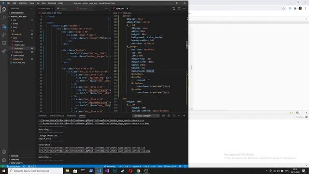
Task: Open the Chrome three-dot menu
Action: (x=306, y=8)
